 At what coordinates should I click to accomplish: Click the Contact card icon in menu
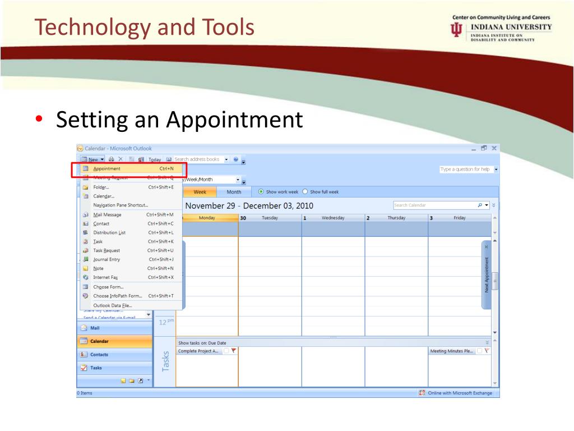86,223
